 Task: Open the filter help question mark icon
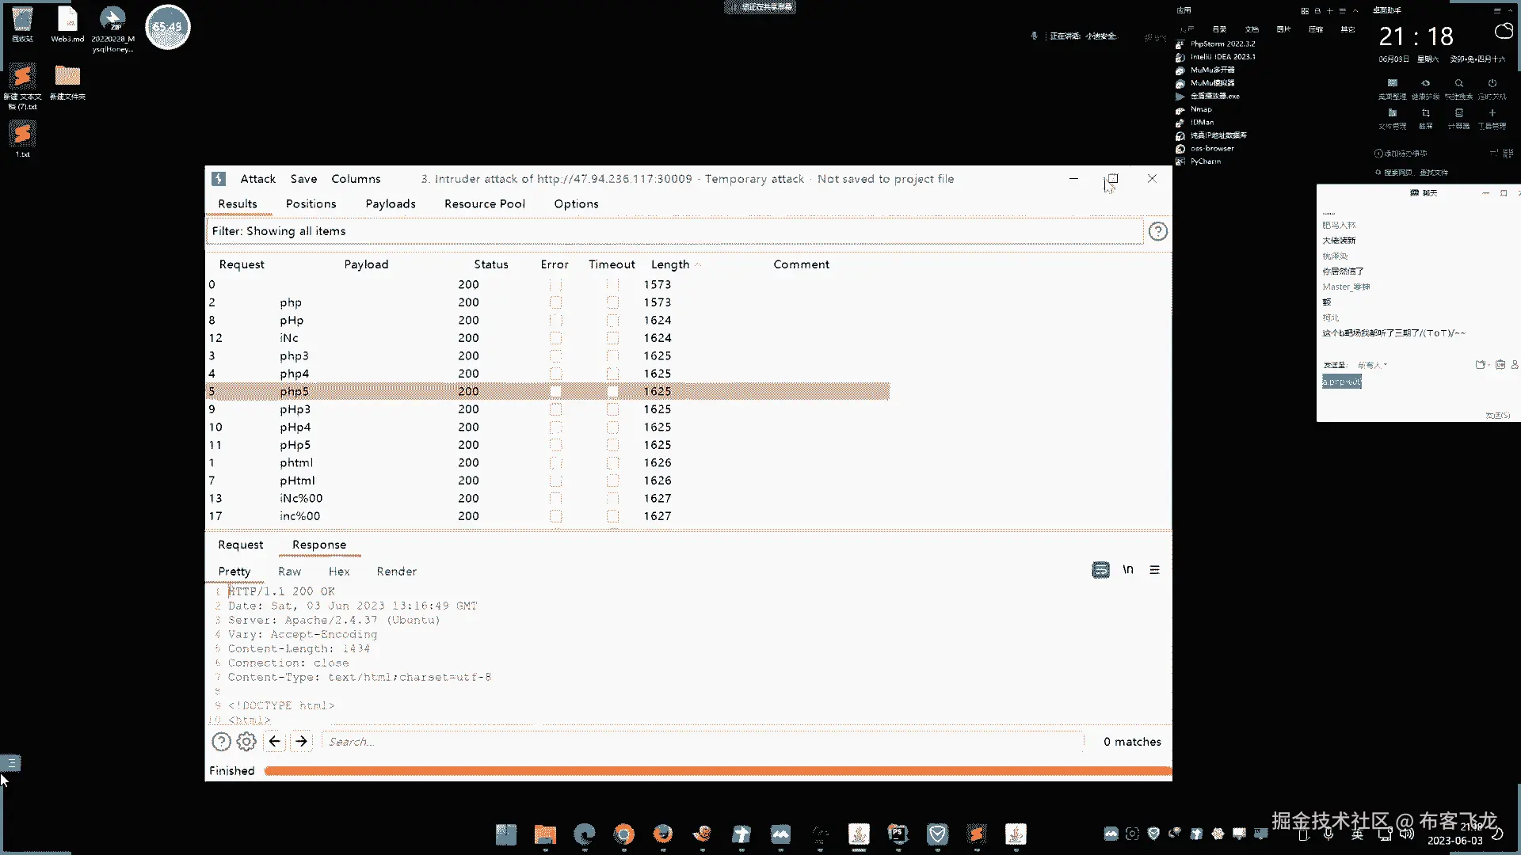[x=1157, y=231]
